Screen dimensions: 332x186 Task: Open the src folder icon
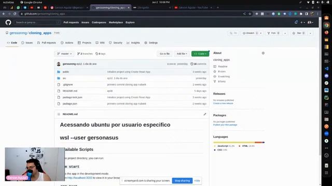pyautogui.click(x=59, y=78)
